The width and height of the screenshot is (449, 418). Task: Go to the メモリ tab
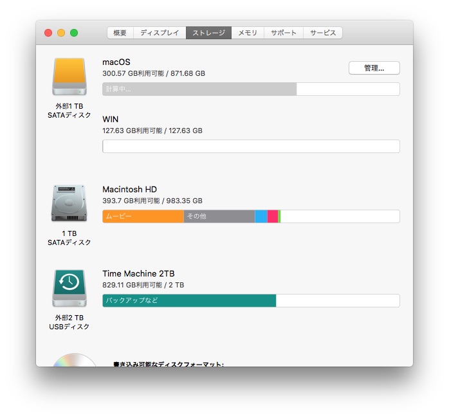pos(248,33)
